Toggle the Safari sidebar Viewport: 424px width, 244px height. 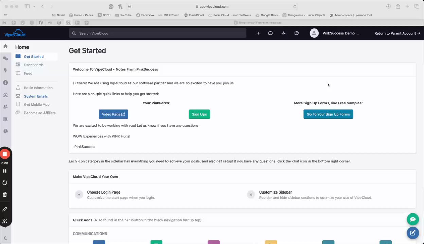tap(27, 6)
